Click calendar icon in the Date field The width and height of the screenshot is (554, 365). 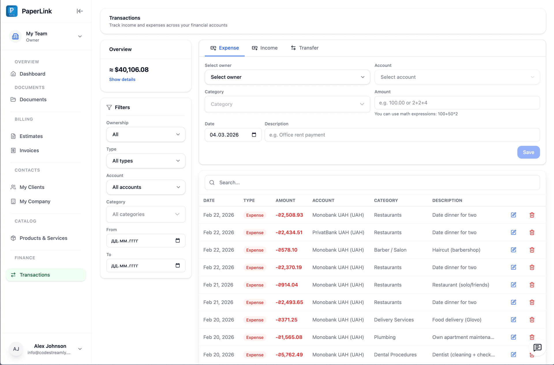tap(254, 135)
